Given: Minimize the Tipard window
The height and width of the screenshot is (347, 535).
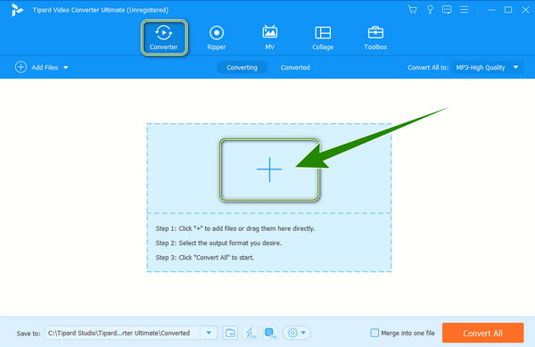Looking at the screenshot, I should (491, 10).
